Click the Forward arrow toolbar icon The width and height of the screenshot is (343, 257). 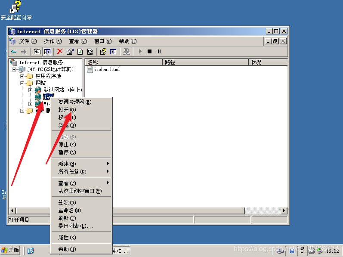(23, 52)
